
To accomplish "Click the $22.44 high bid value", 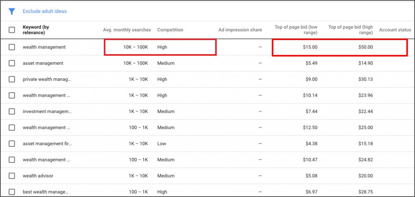I will click(x=366, y=111).
